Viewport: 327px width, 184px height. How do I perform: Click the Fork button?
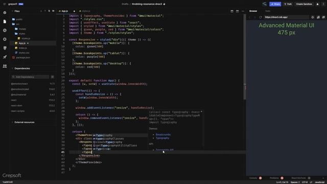click(288, 4)
